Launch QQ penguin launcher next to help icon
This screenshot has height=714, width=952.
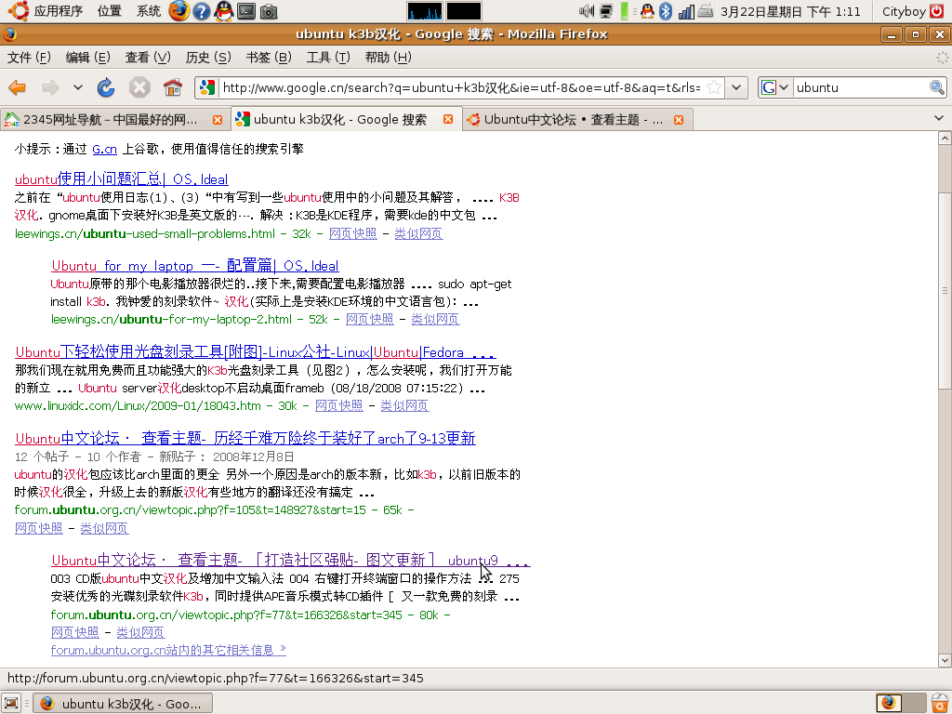(x=224, y=11)
